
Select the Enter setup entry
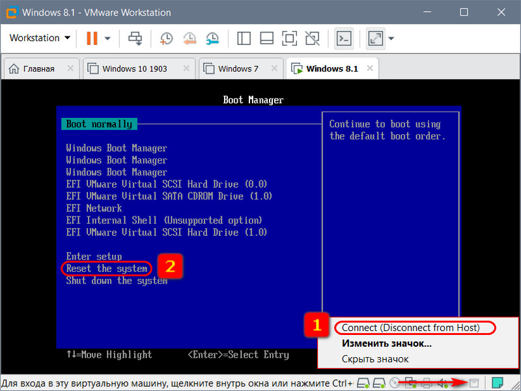tap(94, 256)
